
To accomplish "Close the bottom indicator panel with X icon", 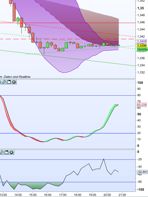I will pyautogui.click(x=11, y=152).
